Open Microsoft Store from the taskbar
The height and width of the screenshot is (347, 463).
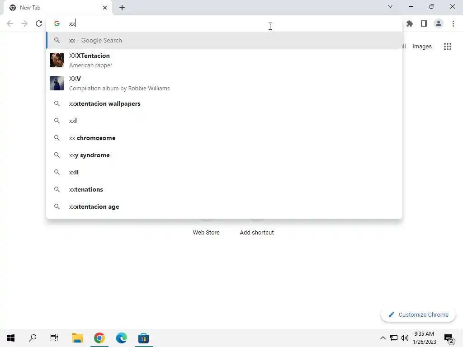tap(143, 338)
